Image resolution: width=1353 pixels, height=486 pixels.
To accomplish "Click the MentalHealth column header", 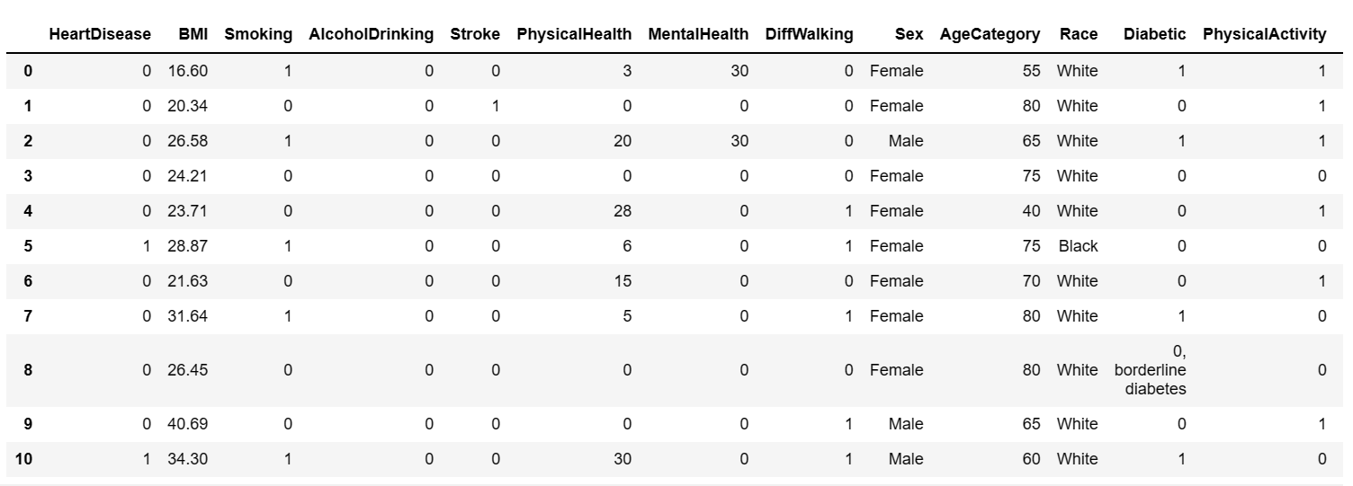I will tap(698, 34).
